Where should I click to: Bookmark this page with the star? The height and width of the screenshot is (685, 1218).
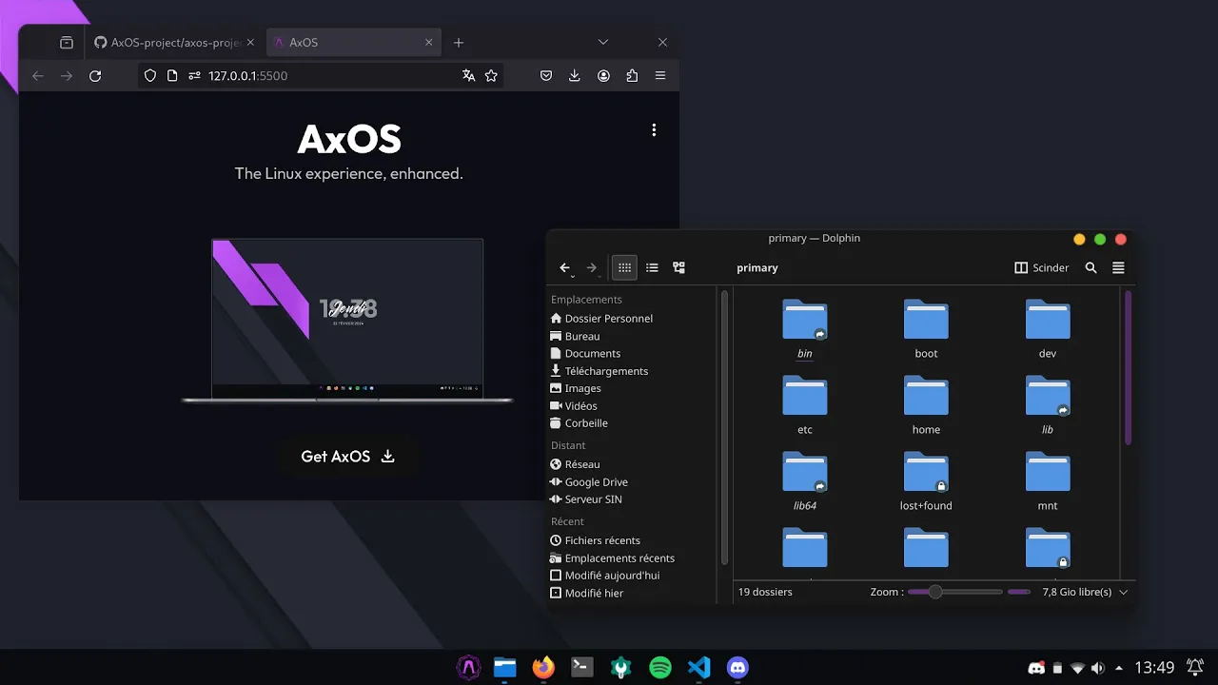pos(491,76)
